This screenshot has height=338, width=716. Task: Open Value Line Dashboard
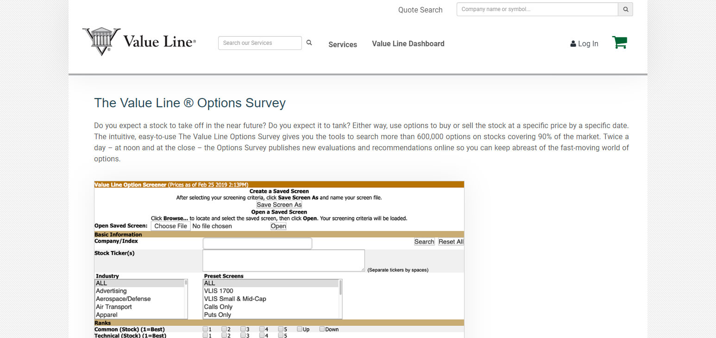[408, 43]
